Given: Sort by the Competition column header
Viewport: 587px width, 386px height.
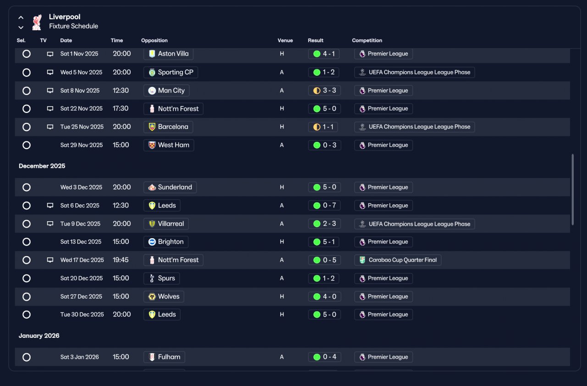Looking at the screenshot, I should pyautogui.click(x=367, y=40).
